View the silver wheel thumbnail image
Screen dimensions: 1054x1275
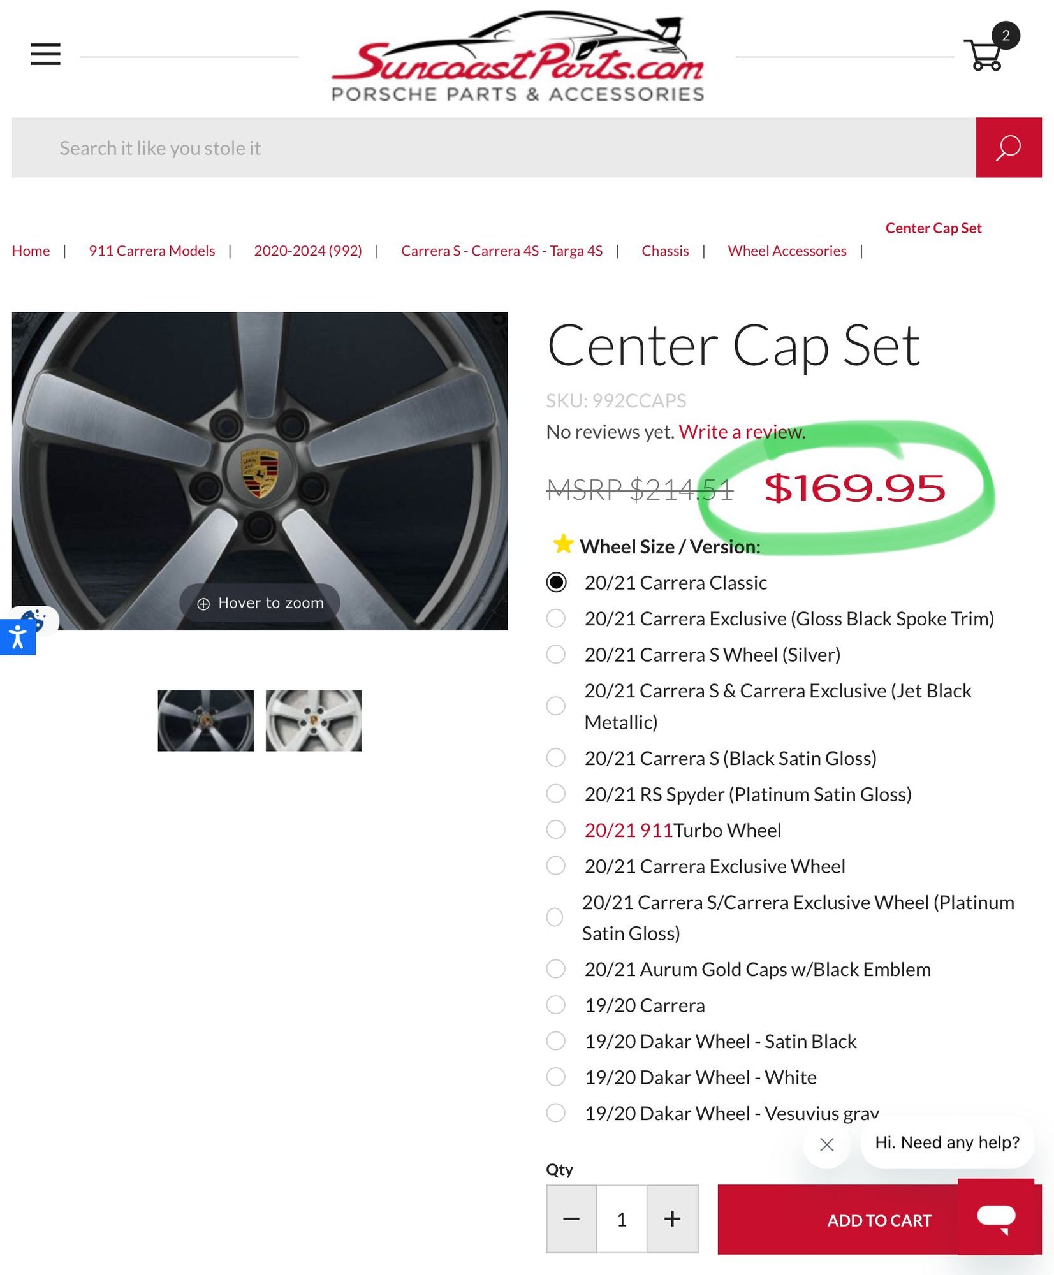click(x=313, y=720)
